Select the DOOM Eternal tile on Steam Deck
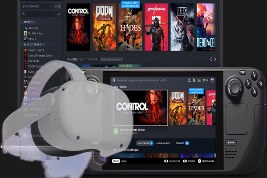This screenshot has width=267, height=178. (x=178, y=108)
